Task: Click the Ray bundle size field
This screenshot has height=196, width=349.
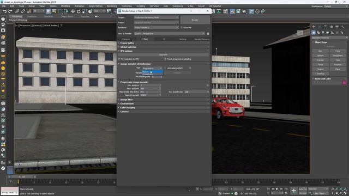Action: click(x=196, y=91)
